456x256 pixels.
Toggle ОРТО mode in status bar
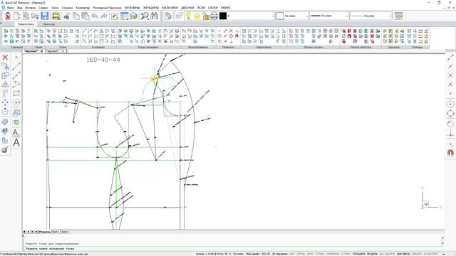click(311, 254)
